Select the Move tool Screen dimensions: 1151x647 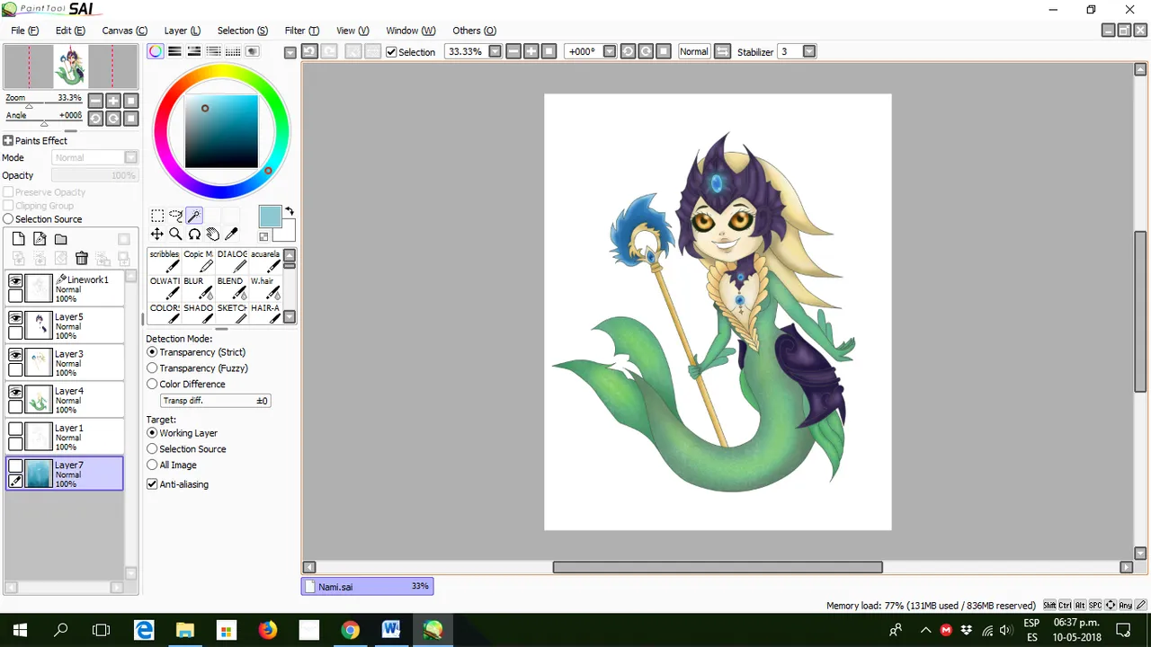tap(157, 234)
